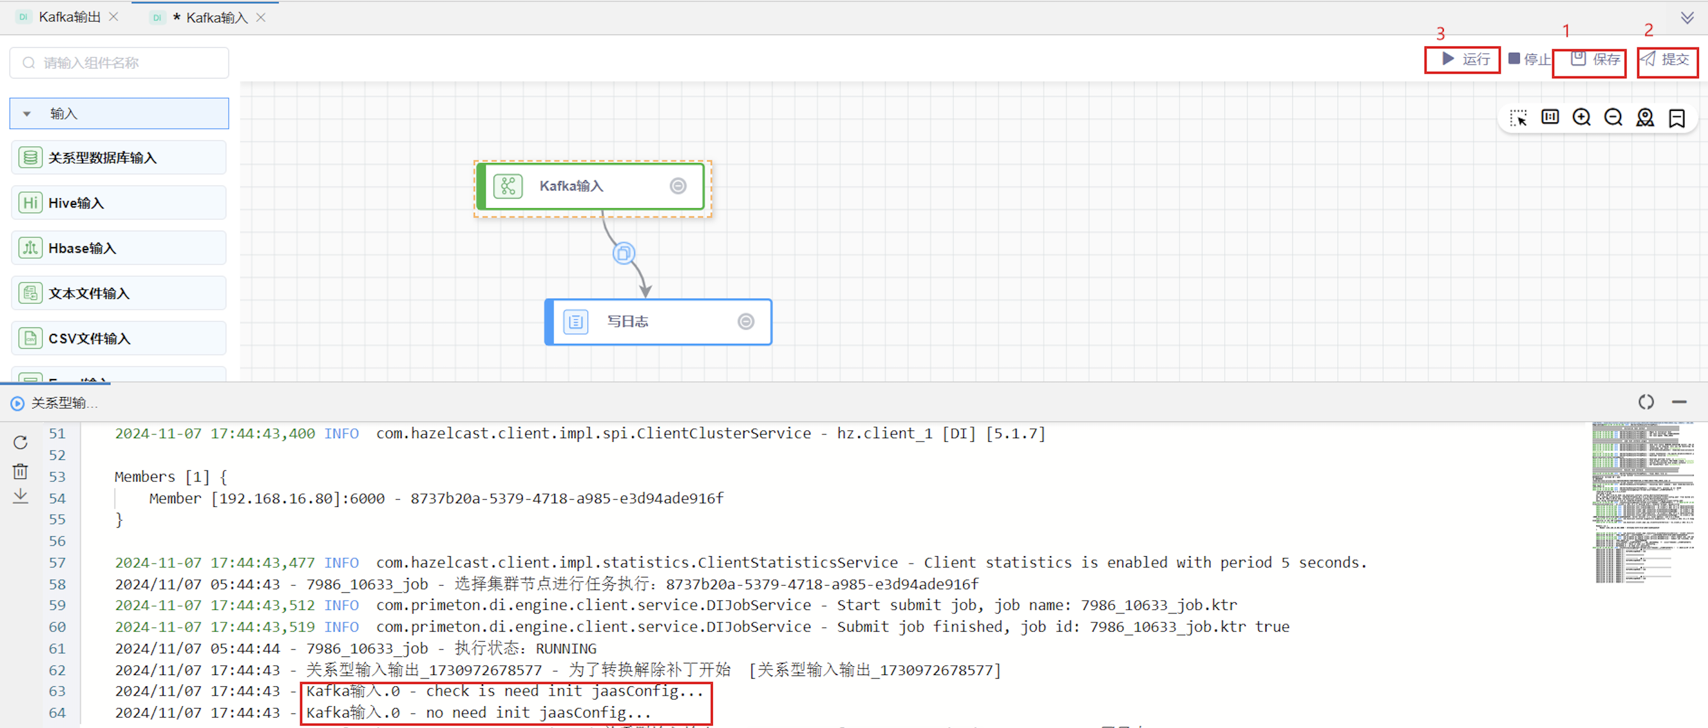Click the bookmark icon in canvas toolbar

pyautogui.click(x=1676, y=118)
